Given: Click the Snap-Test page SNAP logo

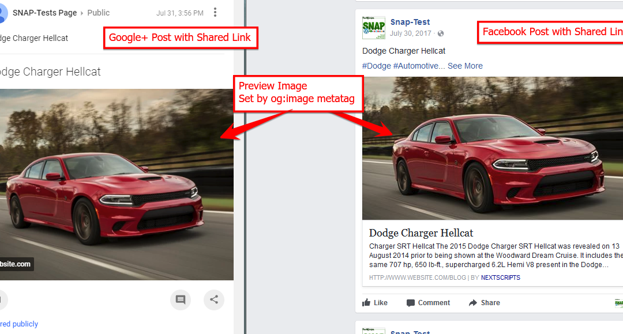Looking at the screenshot, I should coord(373,28).
